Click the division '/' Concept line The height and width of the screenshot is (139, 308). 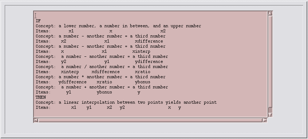(102, 67)
